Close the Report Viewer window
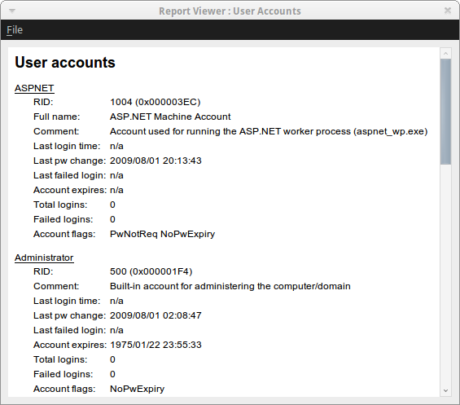Screen dimensions: 460x405 point(448,11)
